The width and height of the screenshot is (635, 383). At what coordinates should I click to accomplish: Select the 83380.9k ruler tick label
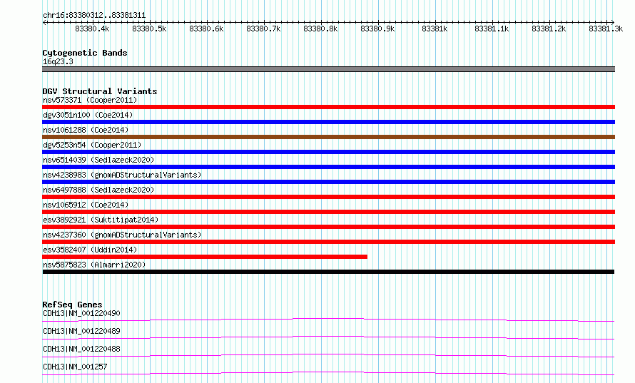coord(378,29)
